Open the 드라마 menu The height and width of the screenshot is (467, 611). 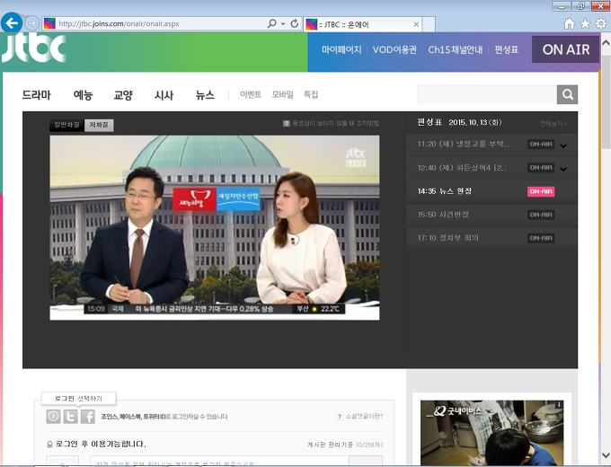tap(36, 94)
